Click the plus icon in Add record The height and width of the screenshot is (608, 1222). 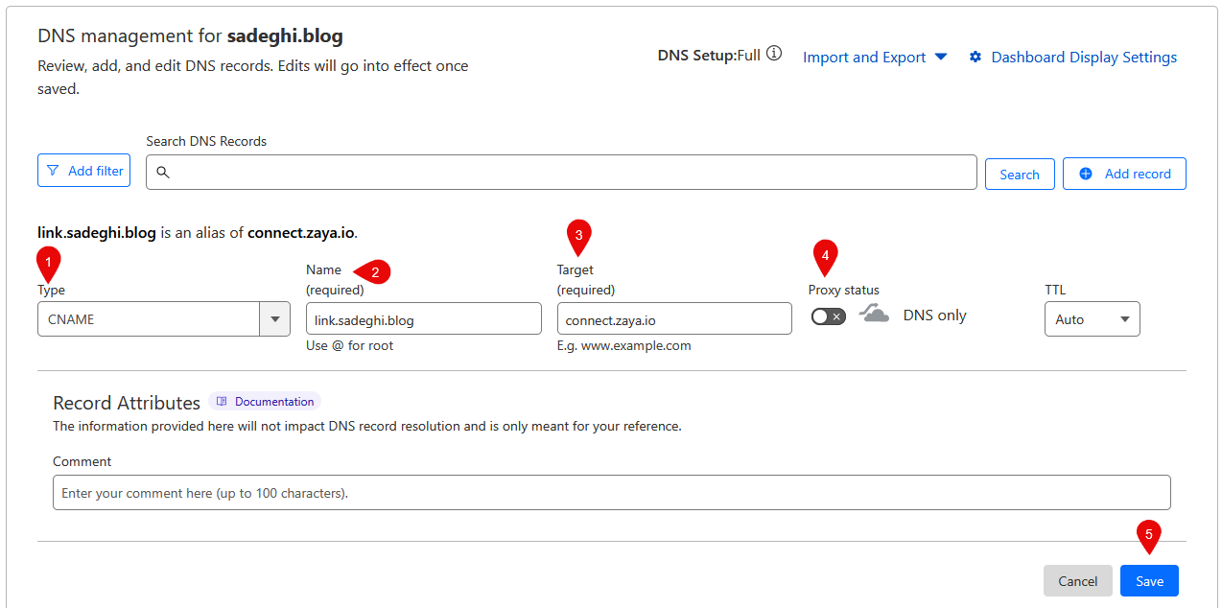tap(1086, 174)
